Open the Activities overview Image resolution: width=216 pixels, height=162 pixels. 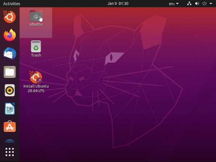coord(12,4)
